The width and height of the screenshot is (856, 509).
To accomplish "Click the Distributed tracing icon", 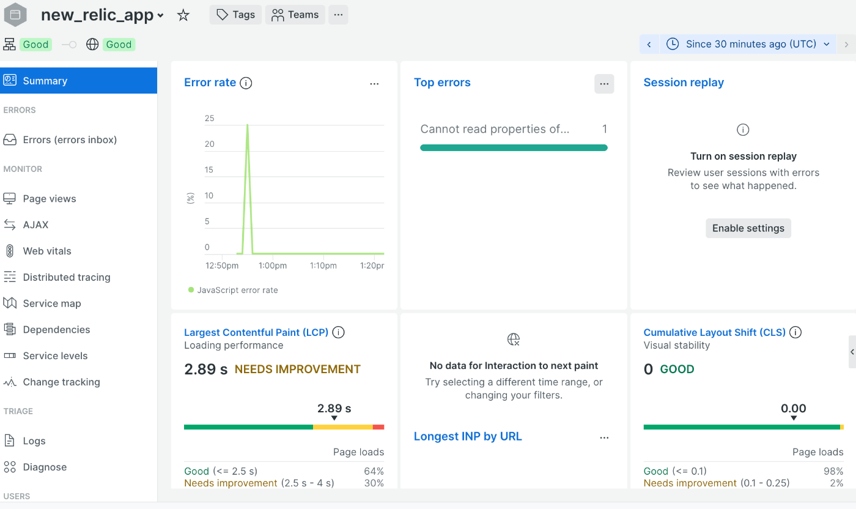I will [x=10, y=277].
